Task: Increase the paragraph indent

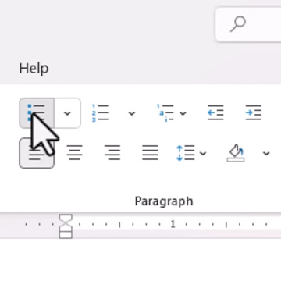Action: tap(254, 112)
